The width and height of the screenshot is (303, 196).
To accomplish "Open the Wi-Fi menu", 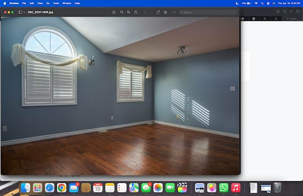I will 256,3.
